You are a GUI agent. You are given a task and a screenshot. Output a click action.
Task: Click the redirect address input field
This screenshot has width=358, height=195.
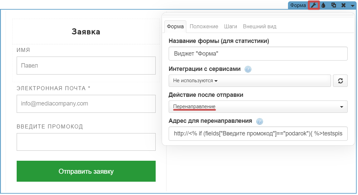coord(258,134)
